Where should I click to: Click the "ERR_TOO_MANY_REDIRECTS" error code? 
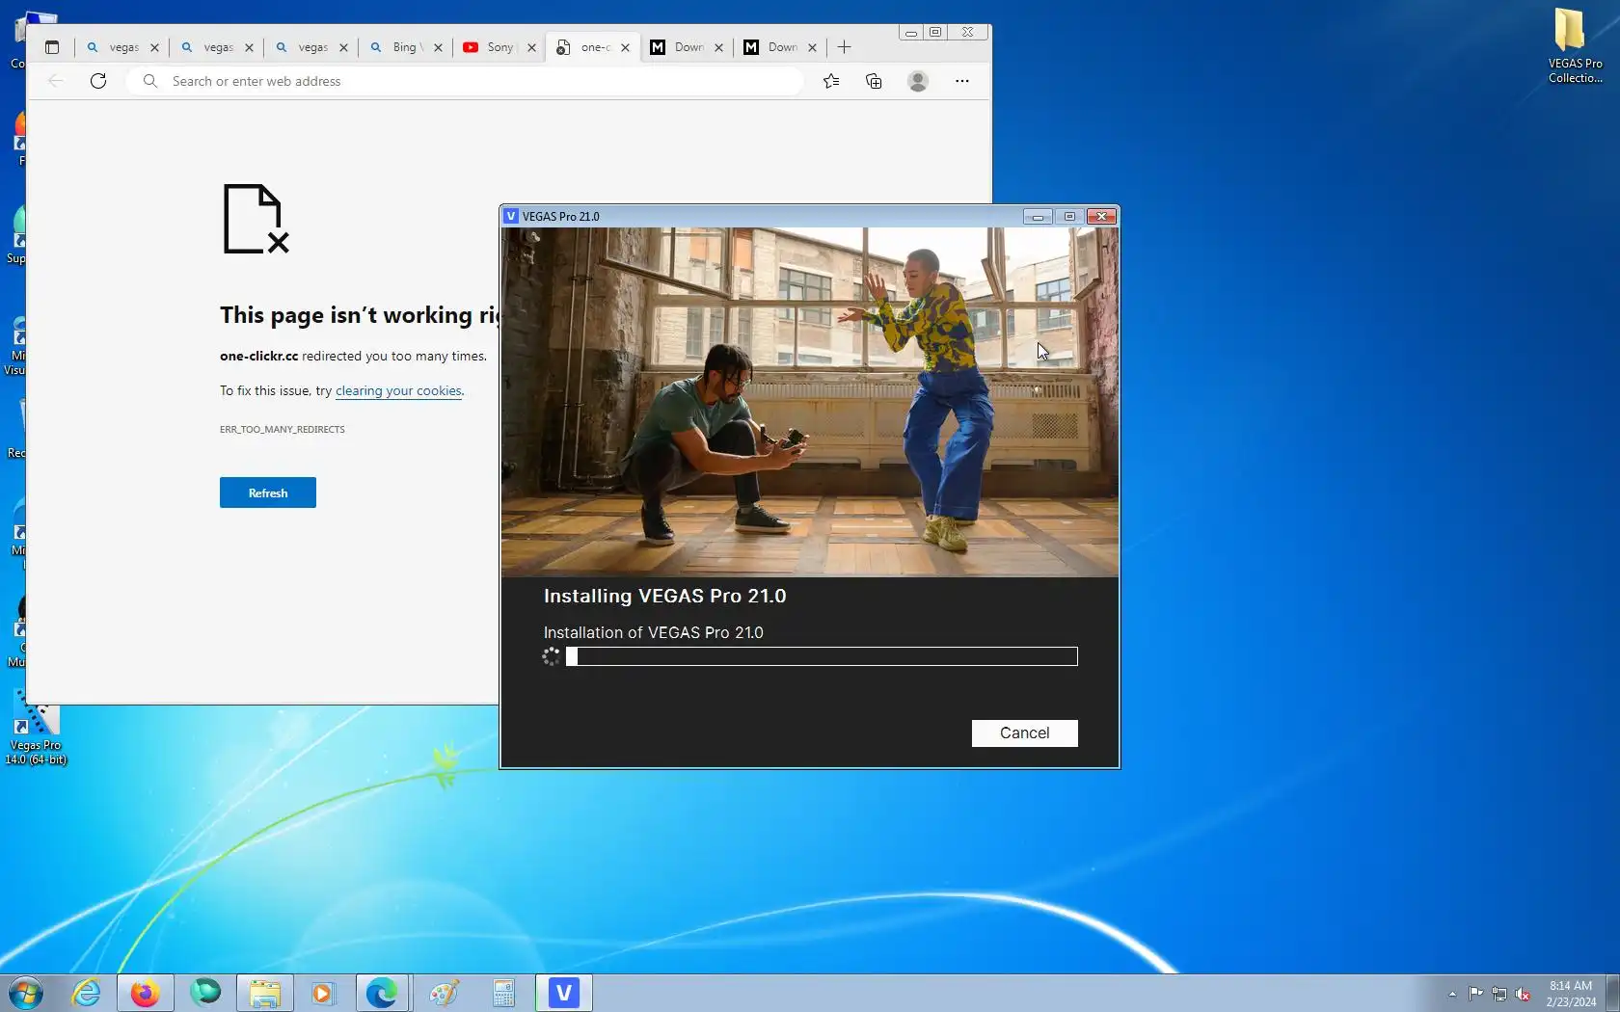pyautogui.click(x=283, y=429)
